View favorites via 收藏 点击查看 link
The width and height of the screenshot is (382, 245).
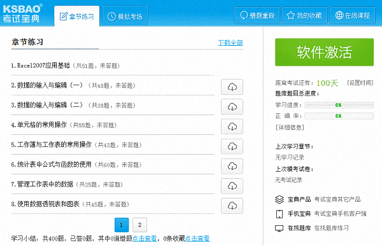pos(197,239)
